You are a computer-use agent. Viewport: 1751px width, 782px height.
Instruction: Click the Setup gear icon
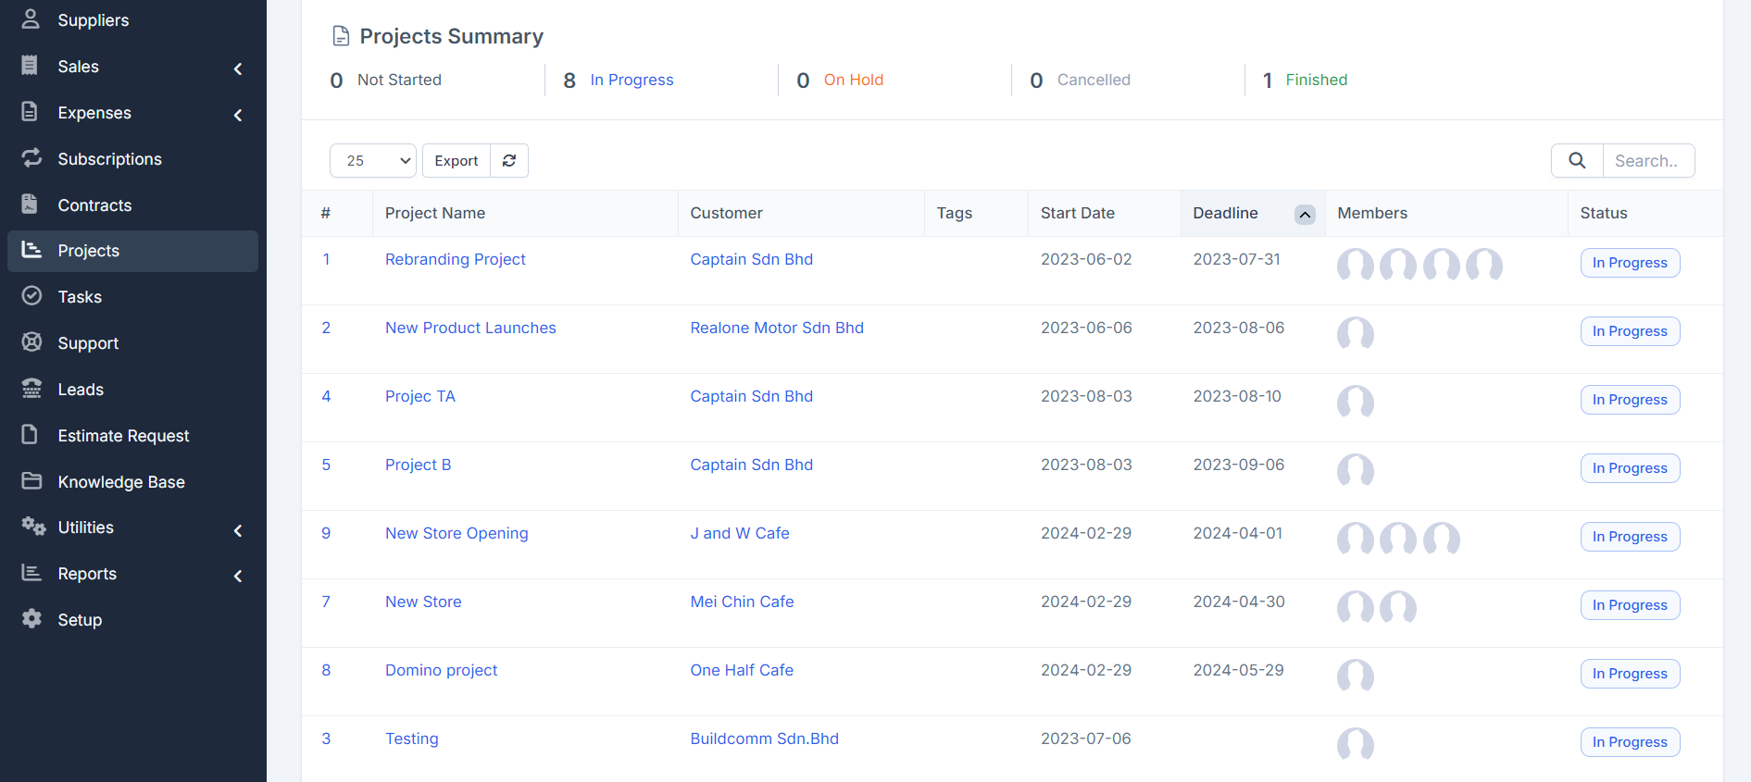[31, 619]
